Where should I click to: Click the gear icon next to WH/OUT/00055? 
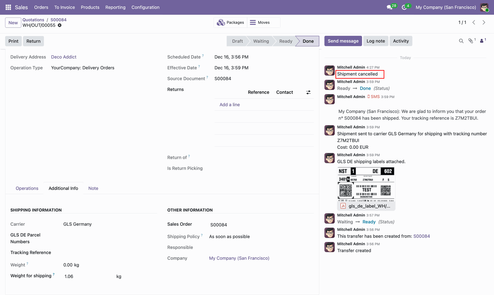pyautogui.click(x=60, y=25)
